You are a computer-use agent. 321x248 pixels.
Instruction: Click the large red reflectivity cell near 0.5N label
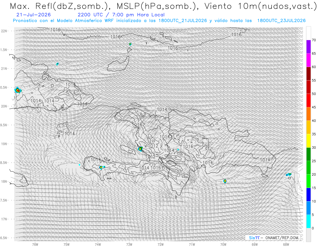18,90
